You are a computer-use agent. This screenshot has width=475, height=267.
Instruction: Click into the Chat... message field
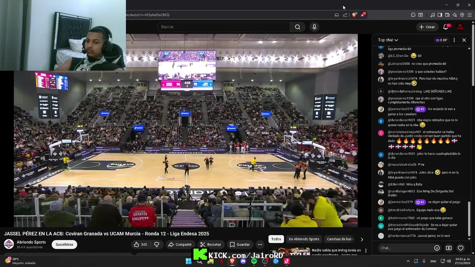405,248
